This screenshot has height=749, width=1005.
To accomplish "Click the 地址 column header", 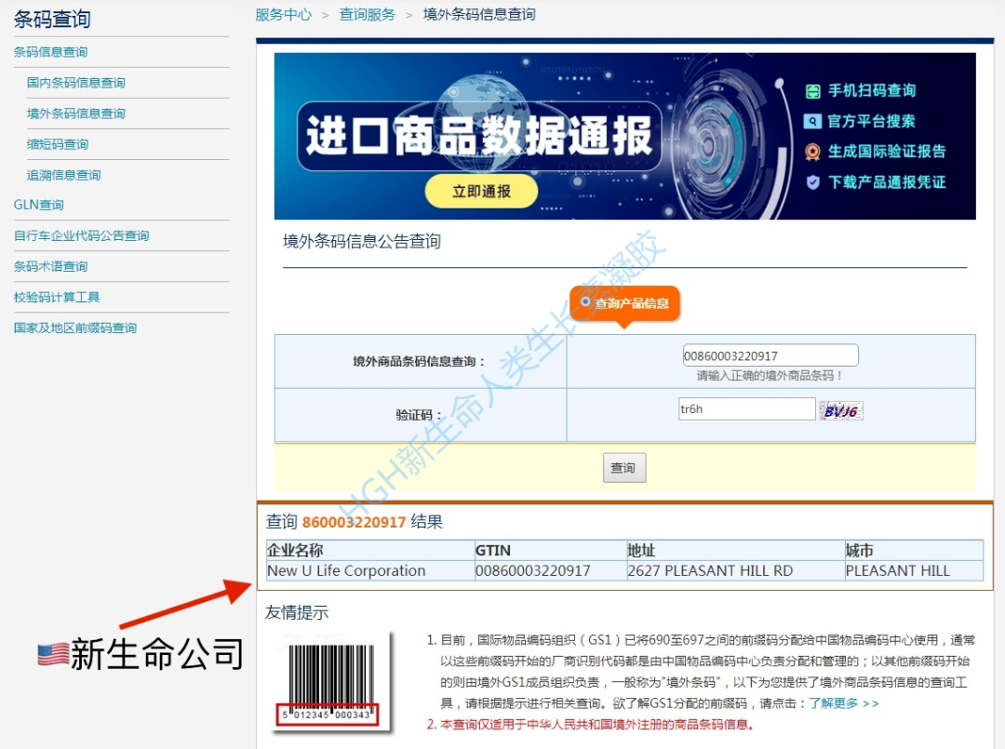I will (736, 551).
